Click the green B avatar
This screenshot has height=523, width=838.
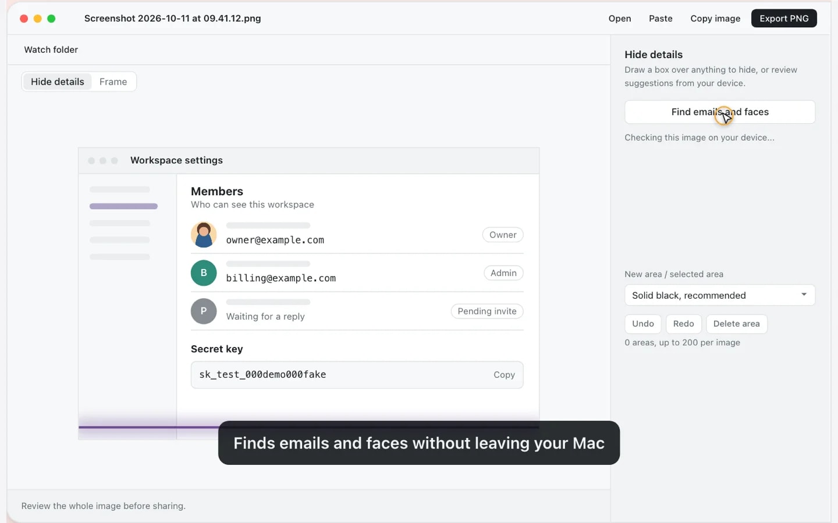(204, 273)
